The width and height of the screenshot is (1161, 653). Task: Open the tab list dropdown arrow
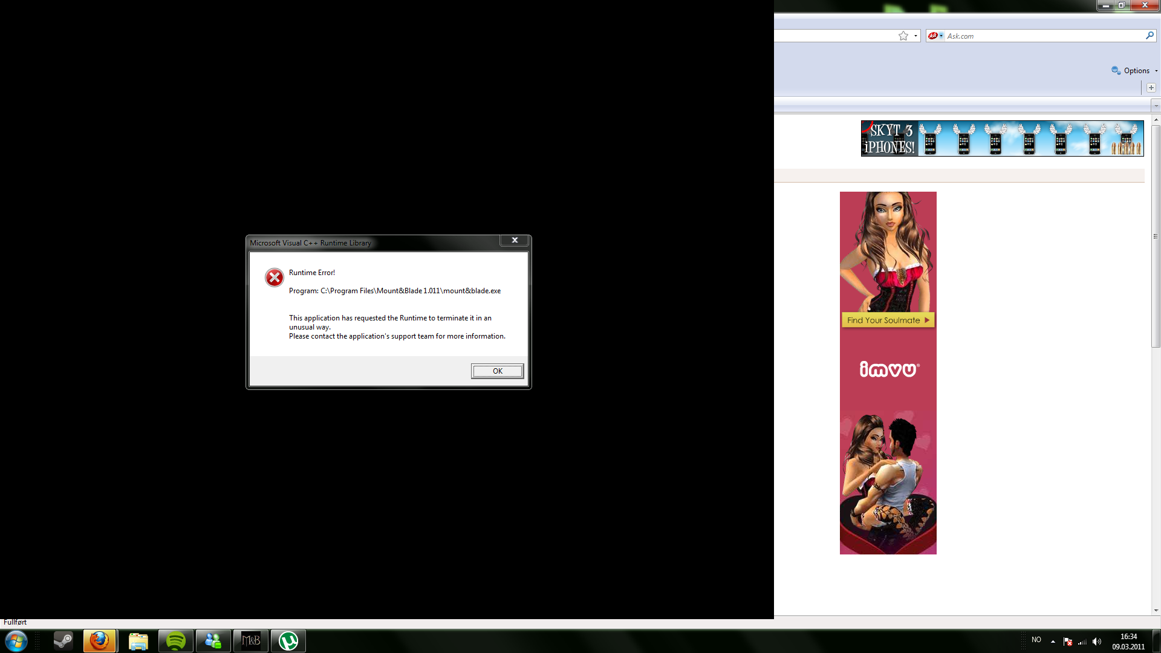[1156, 106]
